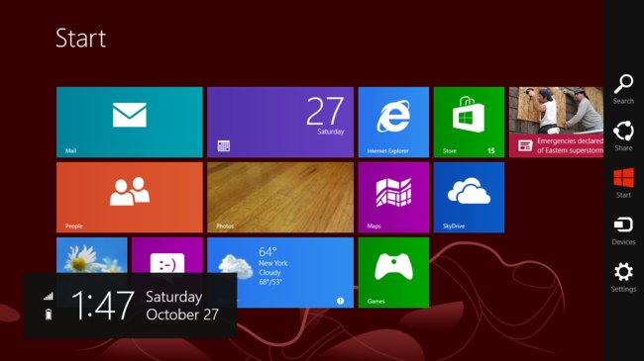Click the battery status icon

click(49, 315)
